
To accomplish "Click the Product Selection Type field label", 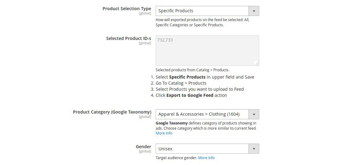I will [127, 9].
